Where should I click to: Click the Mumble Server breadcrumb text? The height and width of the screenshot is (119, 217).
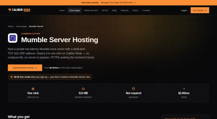point(36,26)
